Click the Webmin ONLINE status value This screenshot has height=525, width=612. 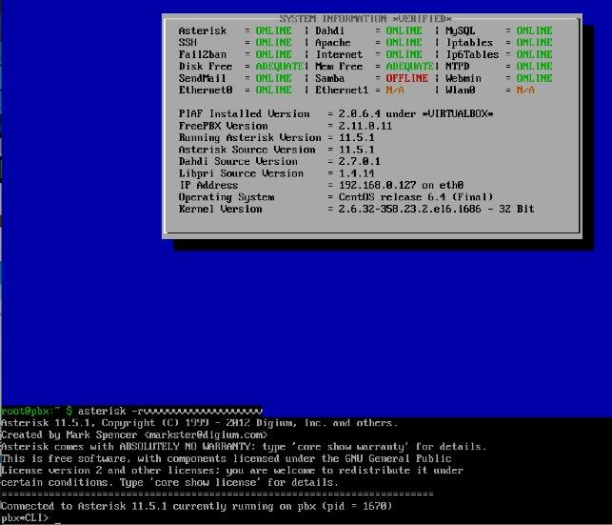click(534, 78)
